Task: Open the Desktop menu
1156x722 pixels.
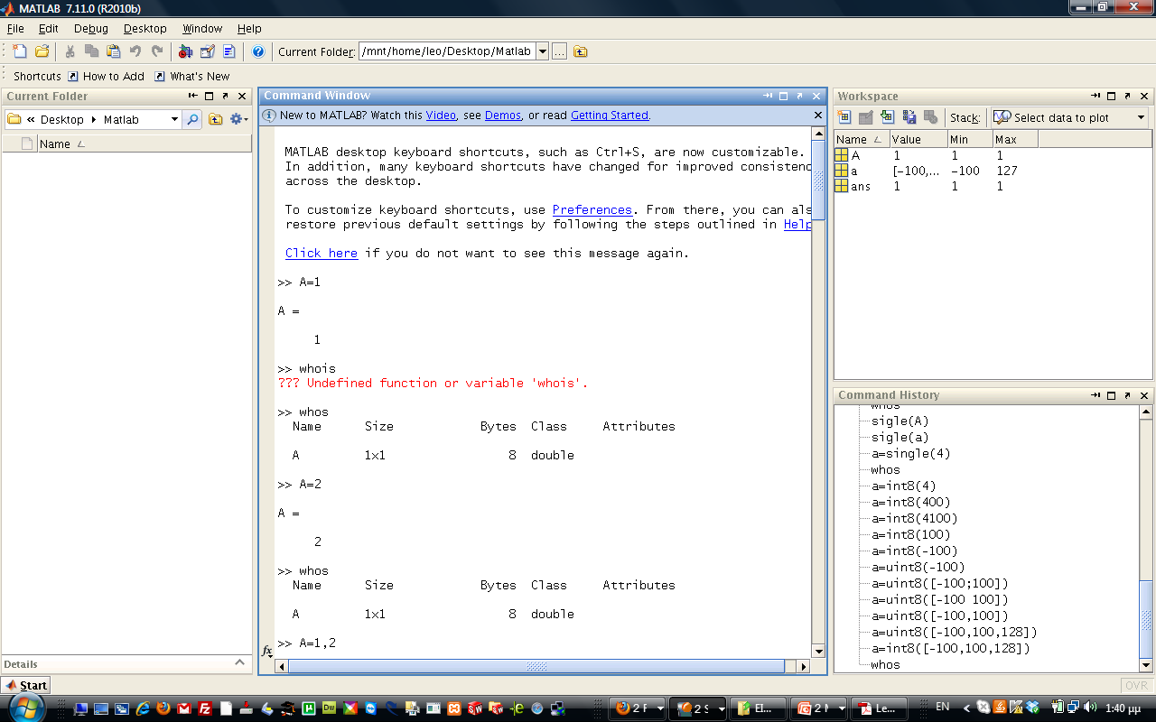Action: pos(145,29)
